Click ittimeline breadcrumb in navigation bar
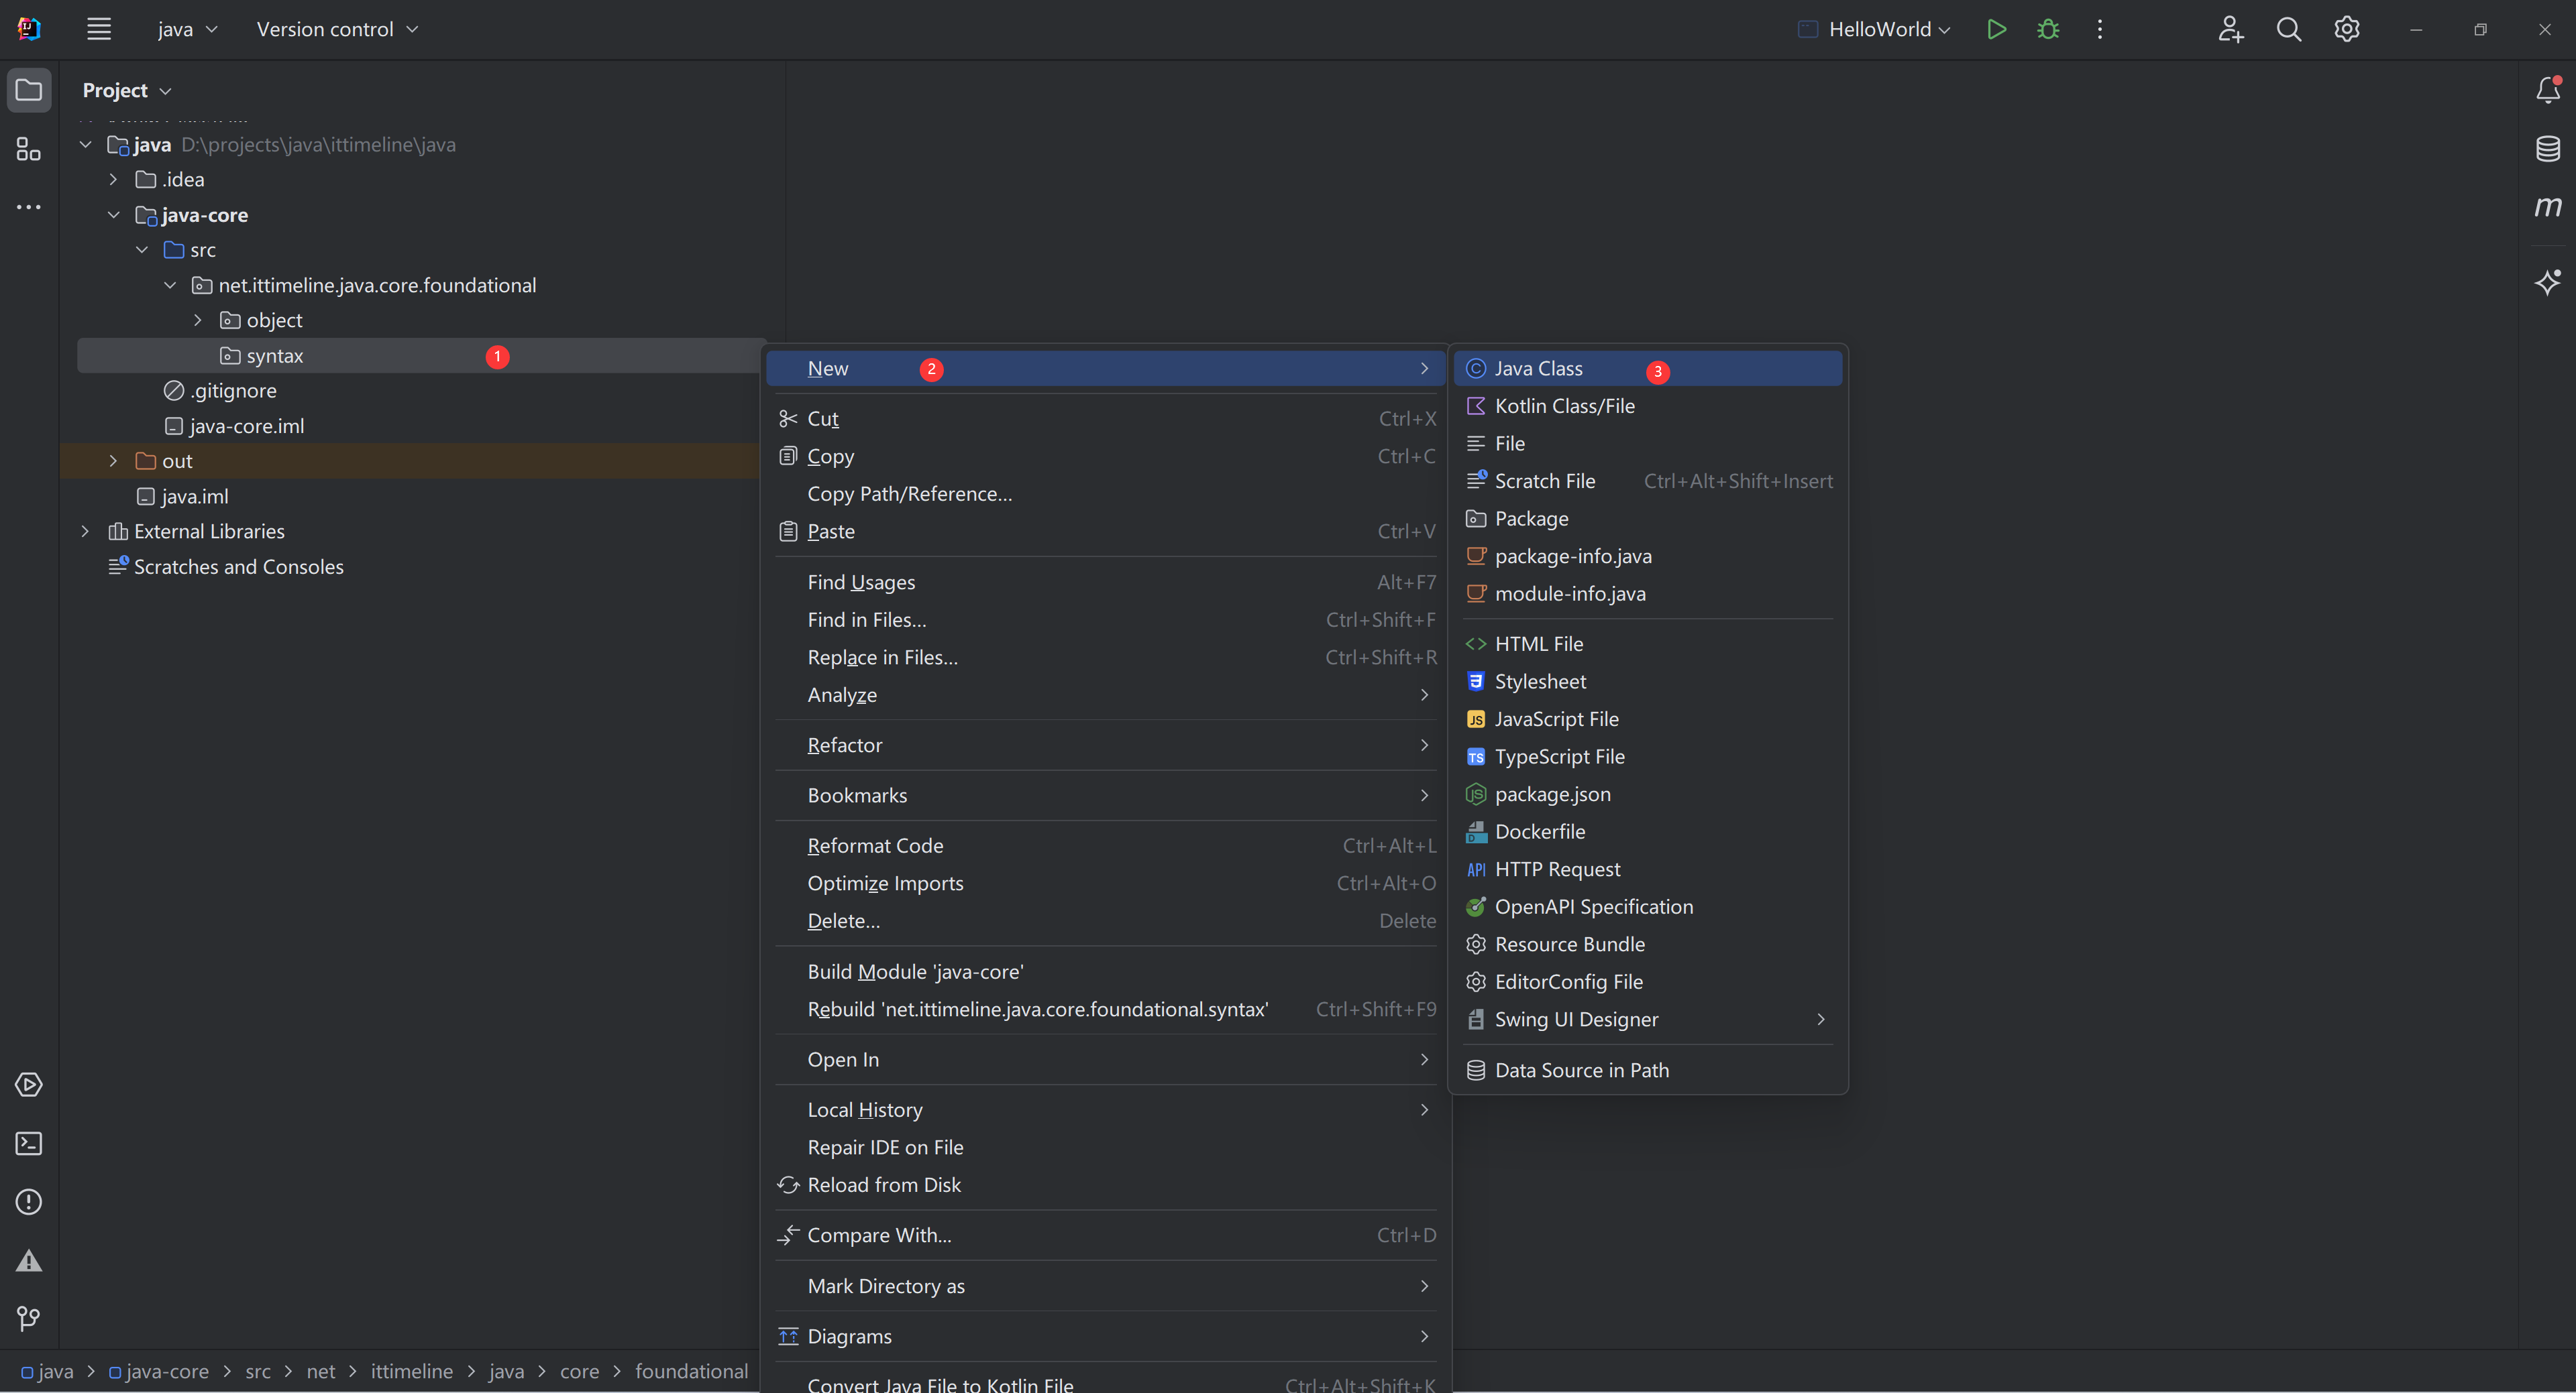This screenshot has width=2576, height=1393. coord(412,1371)
